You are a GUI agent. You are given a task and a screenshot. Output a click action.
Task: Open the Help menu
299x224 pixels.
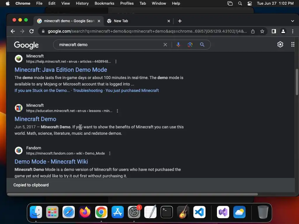176,3
